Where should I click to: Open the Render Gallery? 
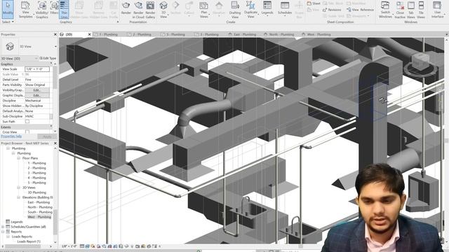pos(150,9)
